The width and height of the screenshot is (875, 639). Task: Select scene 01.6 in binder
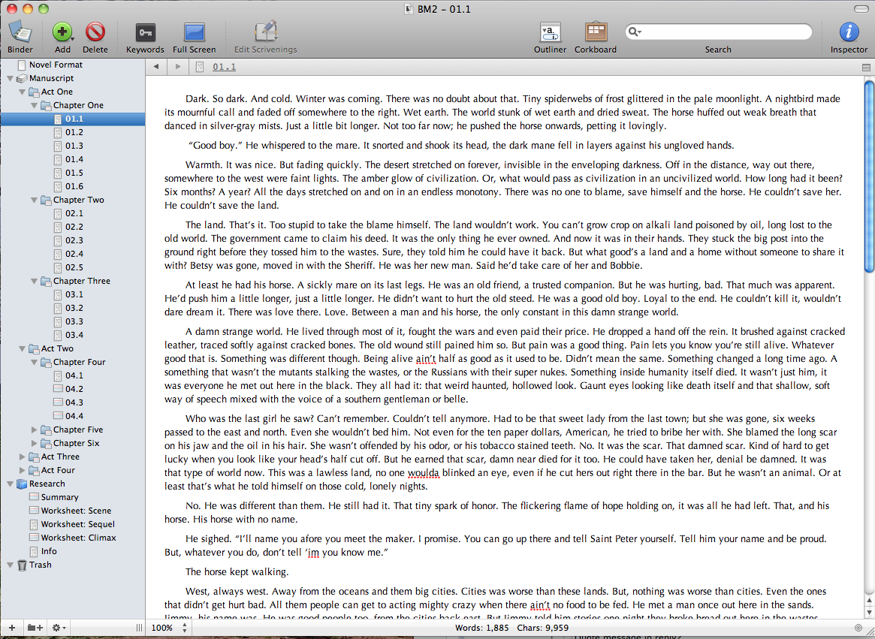tap(74, 186)
